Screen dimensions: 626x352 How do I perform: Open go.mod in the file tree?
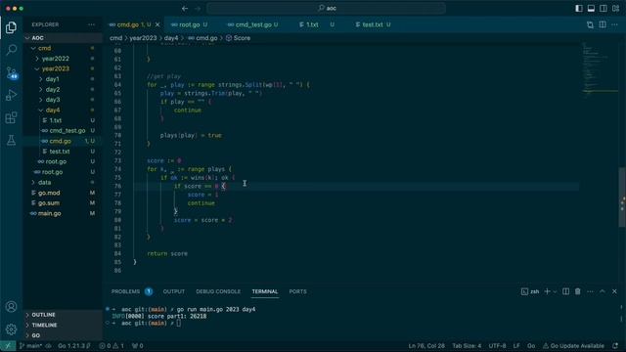pyautogui.click(x=63, y=193)
